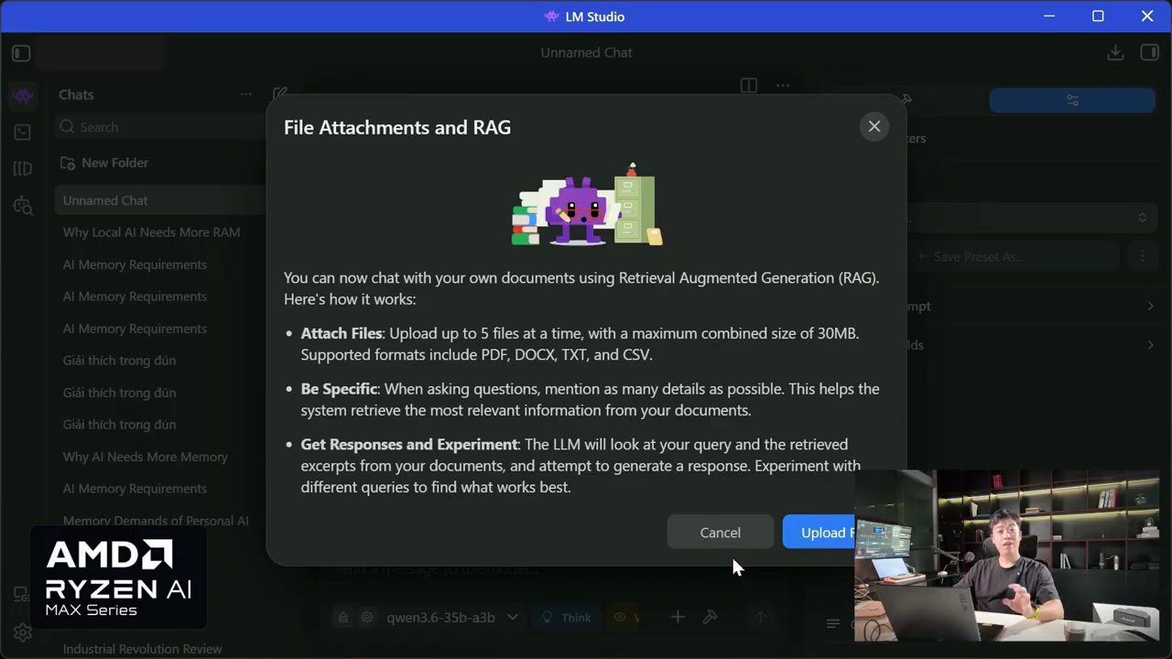
Task: Switch to split view layout icon
Action: (x=749, y=85)
